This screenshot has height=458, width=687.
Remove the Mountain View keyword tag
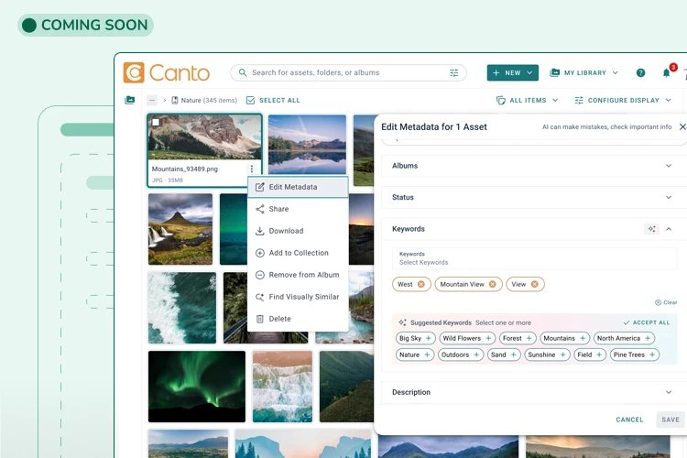pos(492,285)
